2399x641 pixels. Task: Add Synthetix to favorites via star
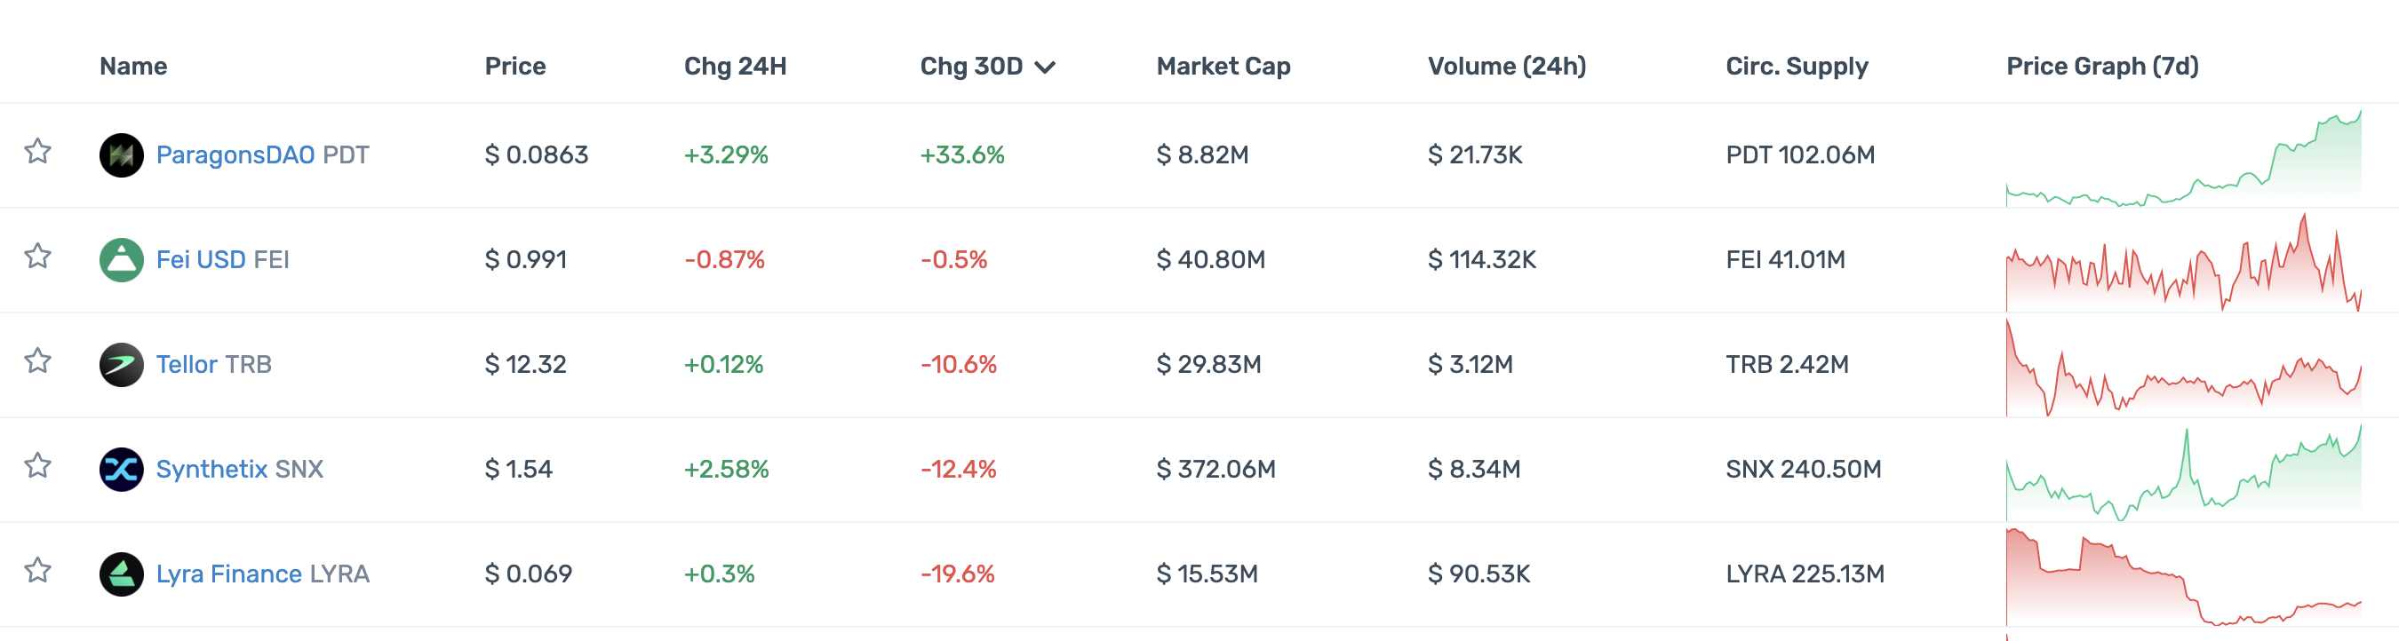pyautogui.click(x=37, y=465)
